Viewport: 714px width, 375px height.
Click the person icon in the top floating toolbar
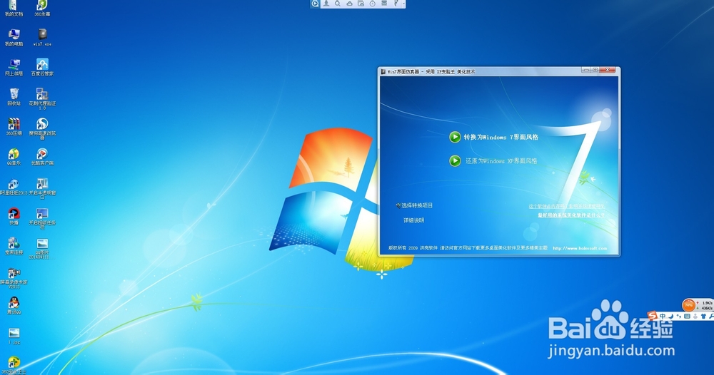tap(326, 4)
